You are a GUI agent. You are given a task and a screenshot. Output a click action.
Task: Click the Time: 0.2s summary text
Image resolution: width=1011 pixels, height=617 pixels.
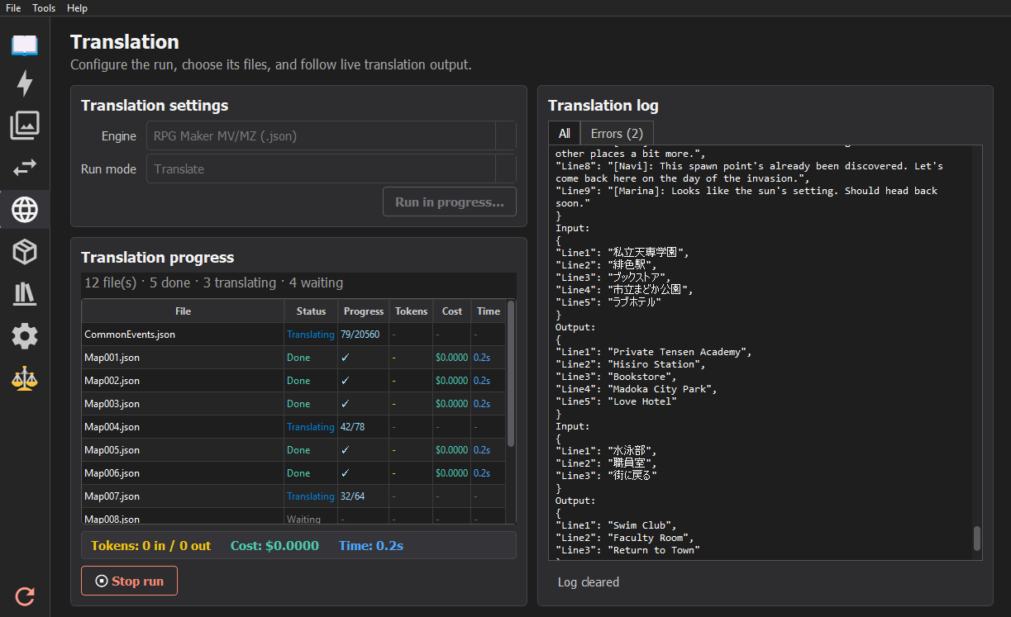point(370,545)
